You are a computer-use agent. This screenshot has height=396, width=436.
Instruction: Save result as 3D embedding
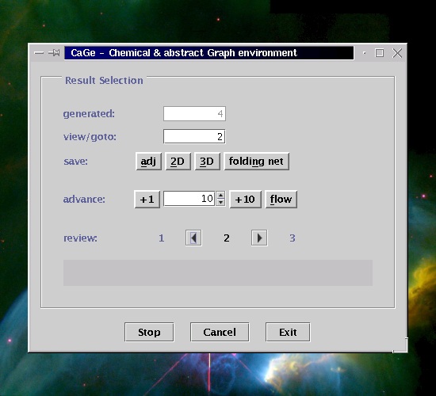(207, 162)
